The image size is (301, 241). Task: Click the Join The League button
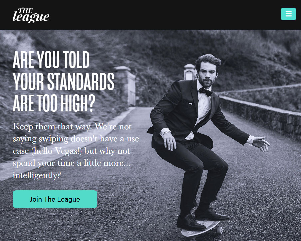point(55,199)
